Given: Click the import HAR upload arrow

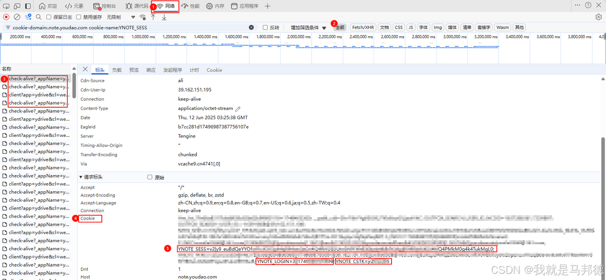Looking at the screenshot, I should (x=153, y=17).
